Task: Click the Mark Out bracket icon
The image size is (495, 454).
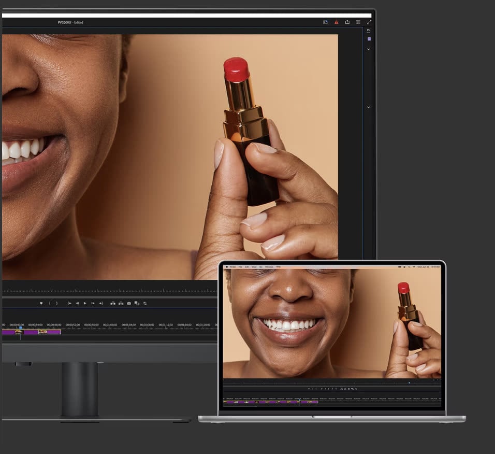Action: [x=57, y=303]
